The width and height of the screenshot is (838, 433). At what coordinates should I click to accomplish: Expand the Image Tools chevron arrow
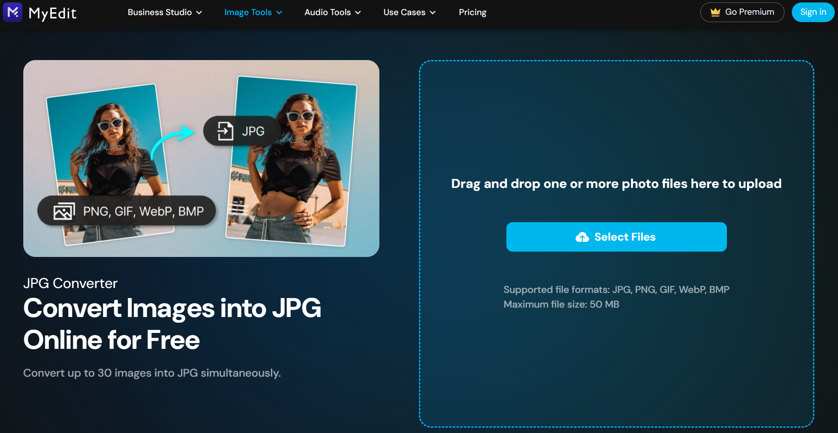(x=279, y=13)
